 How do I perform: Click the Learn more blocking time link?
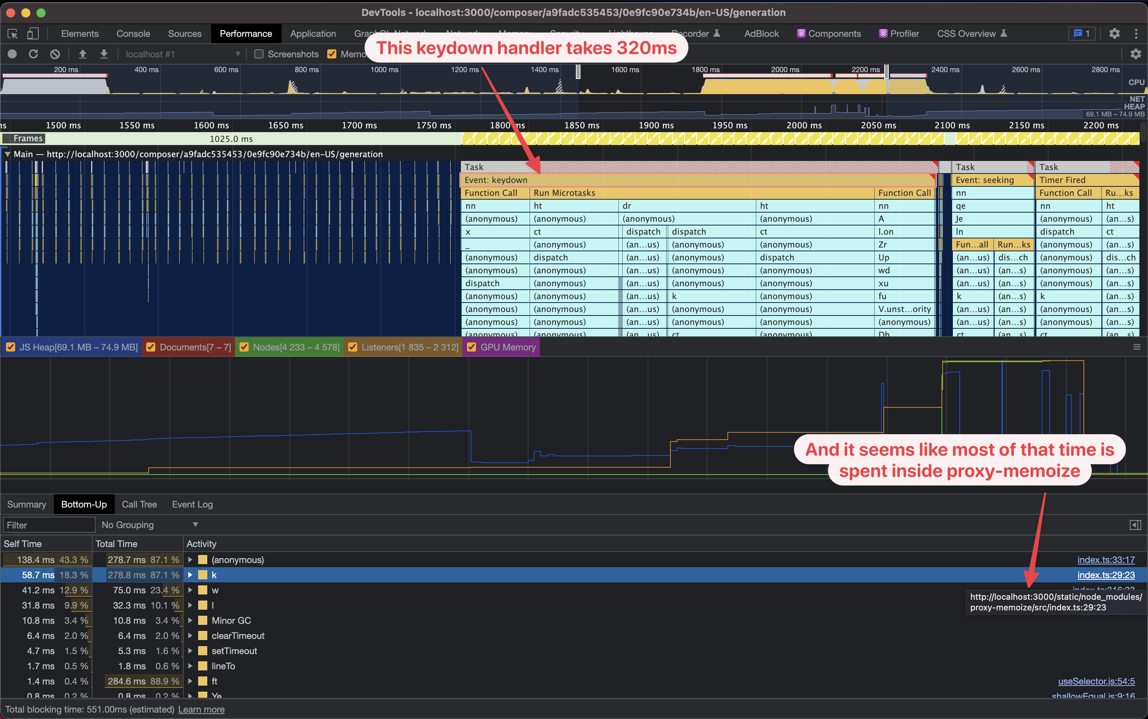[201, 709]
